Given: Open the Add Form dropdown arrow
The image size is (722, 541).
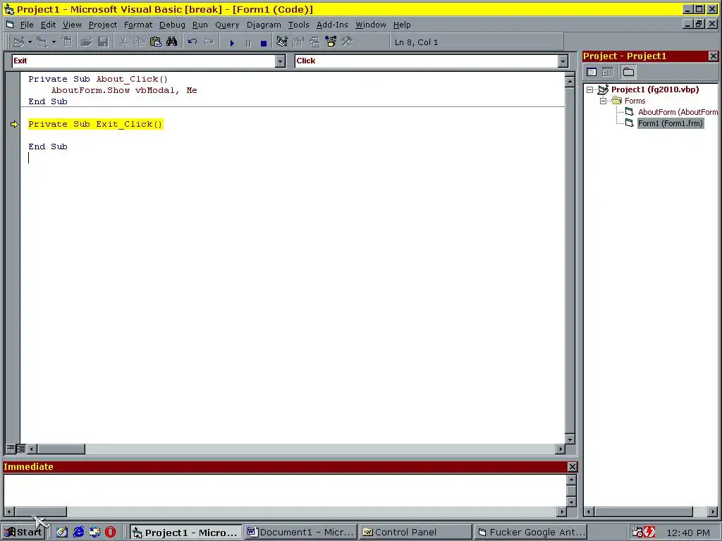Looking at the screenshot, I should coord(54,42).
